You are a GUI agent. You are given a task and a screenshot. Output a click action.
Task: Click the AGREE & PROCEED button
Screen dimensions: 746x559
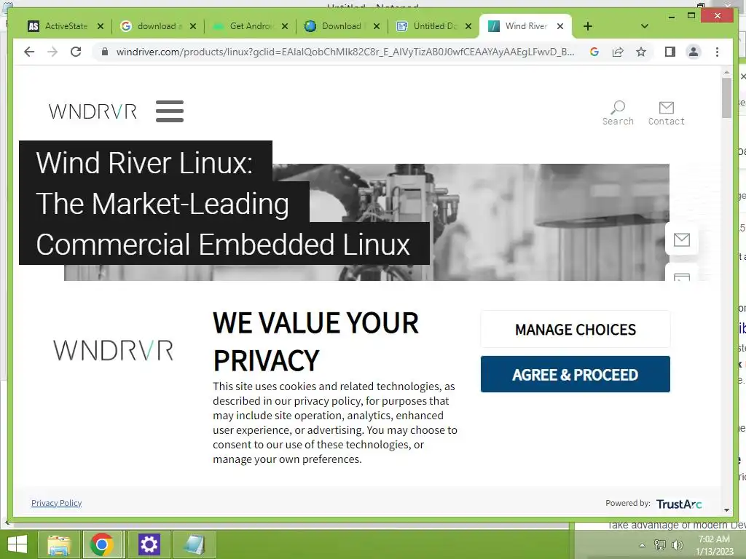click(576, 374)
